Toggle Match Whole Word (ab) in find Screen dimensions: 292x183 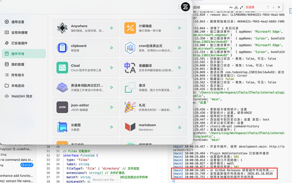[x=236, y=7]
